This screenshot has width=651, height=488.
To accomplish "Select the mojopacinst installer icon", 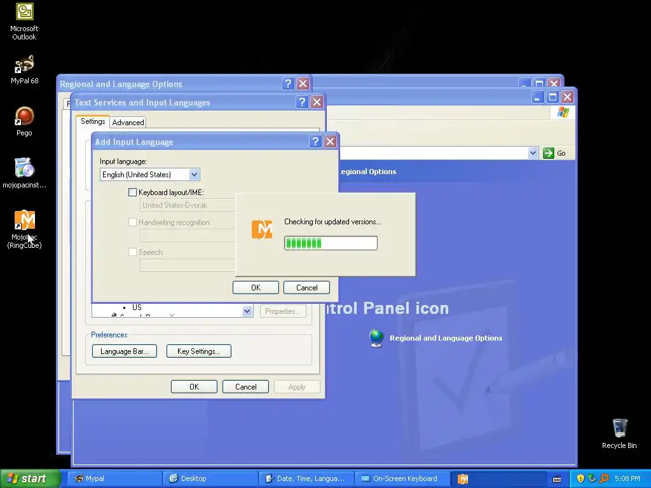I will (24, 173).
